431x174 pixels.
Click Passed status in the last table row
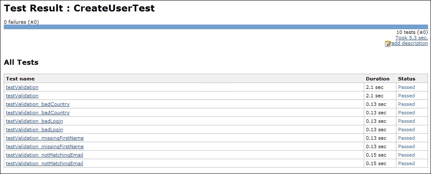(406, 163)
